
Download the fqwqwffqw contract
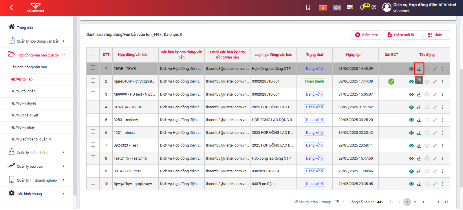point(419,184)
